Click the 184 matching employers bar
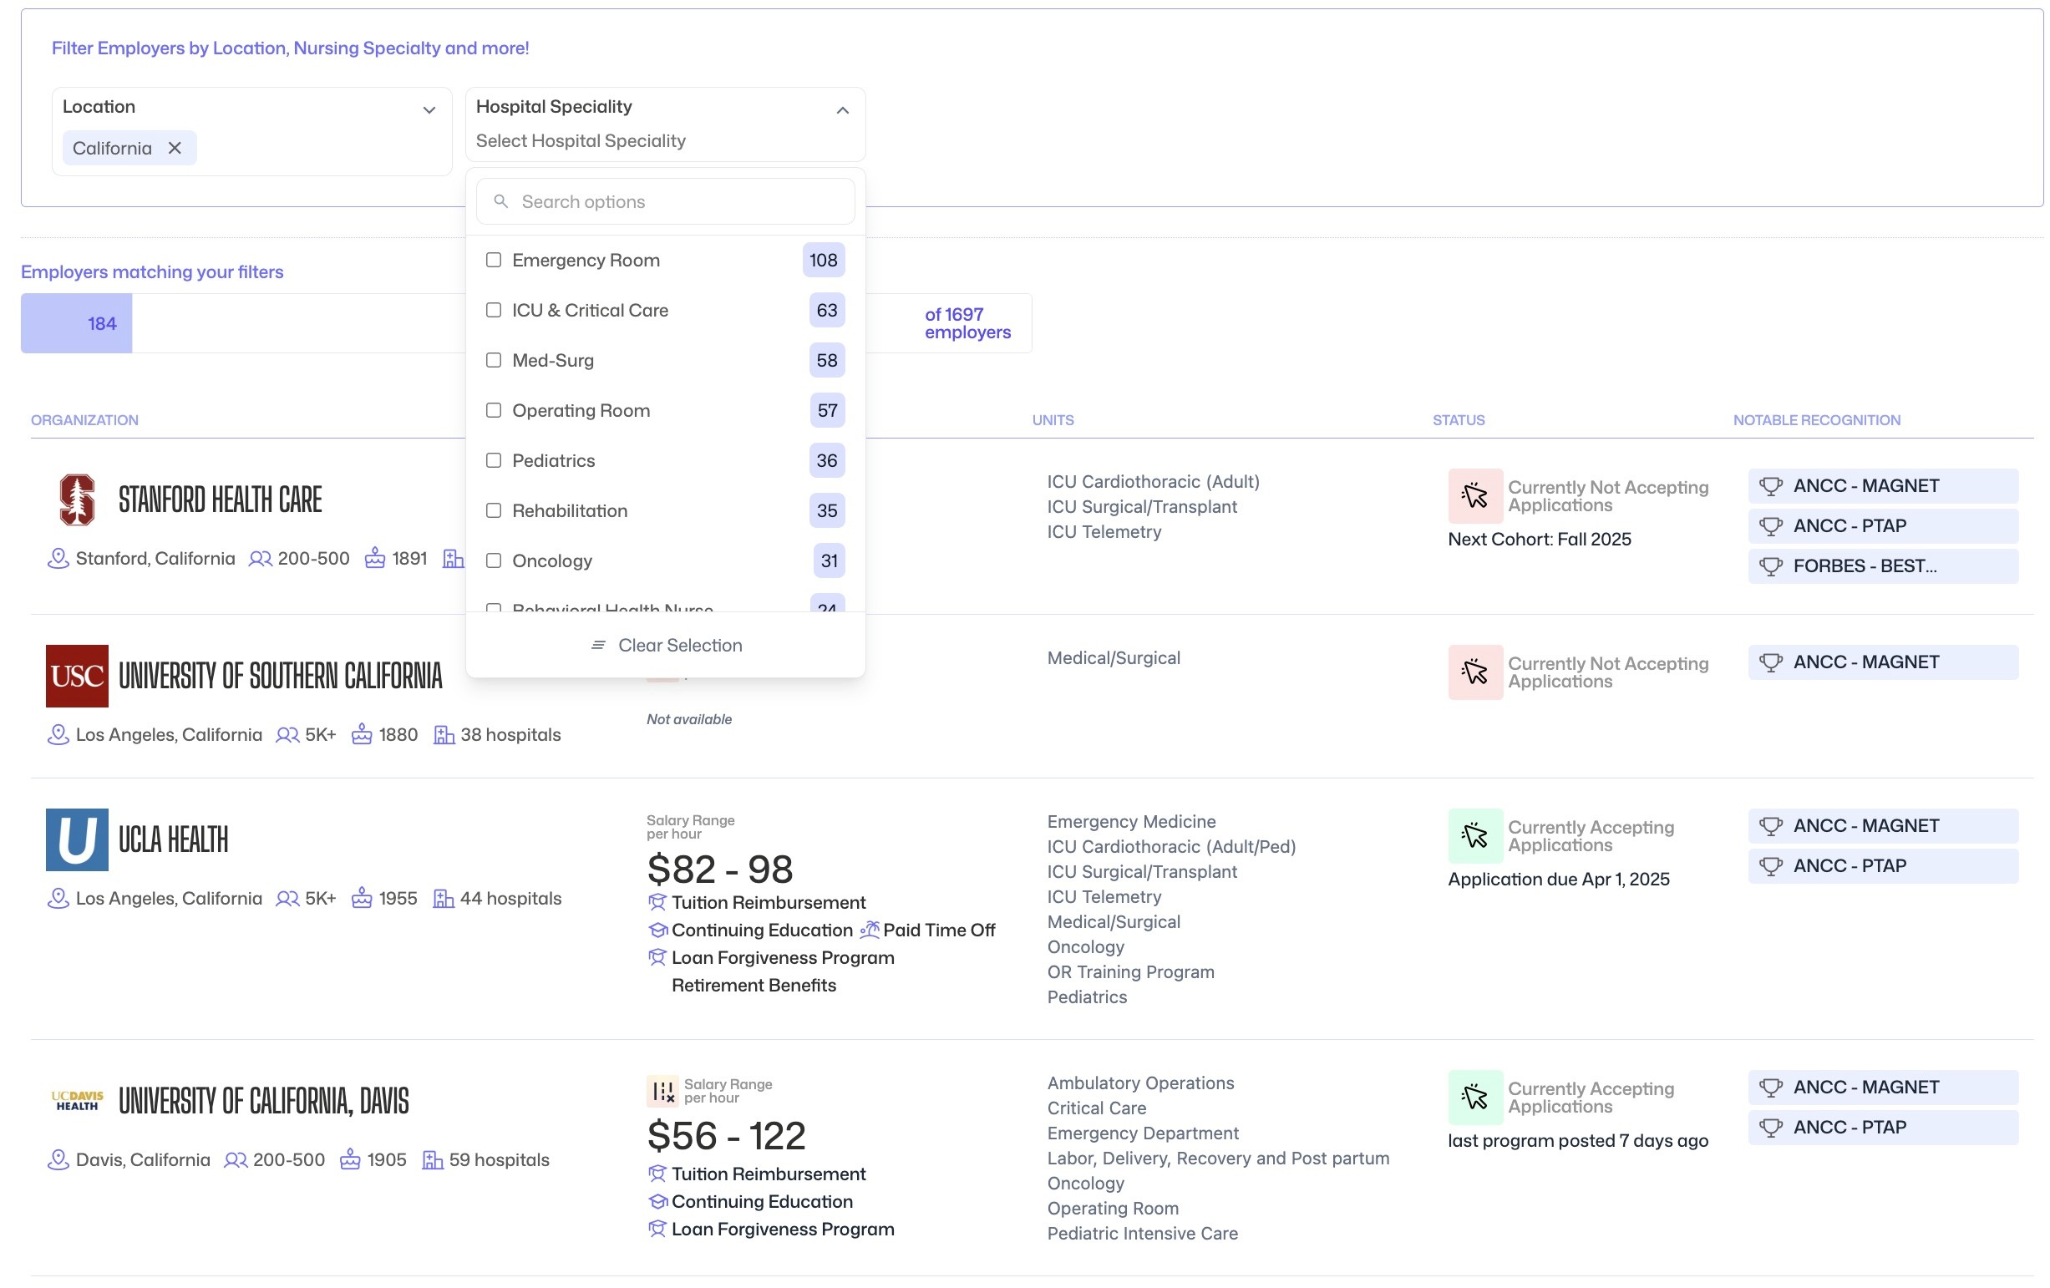2050x1288 pixels. point(77,323)
